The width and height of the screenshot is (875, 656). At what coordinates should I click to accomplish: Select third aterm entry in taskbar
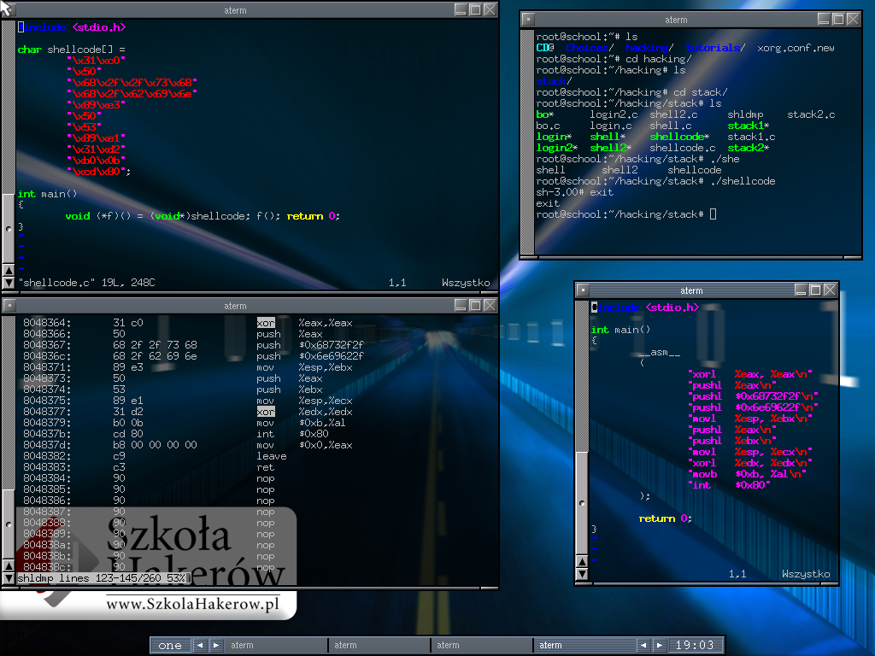click(x=482, y=645)
